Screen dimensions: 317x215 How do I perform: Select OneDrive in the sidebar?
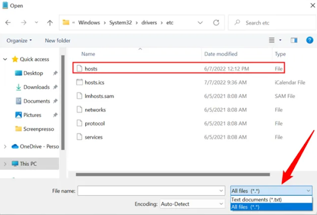tap(40, 147)
